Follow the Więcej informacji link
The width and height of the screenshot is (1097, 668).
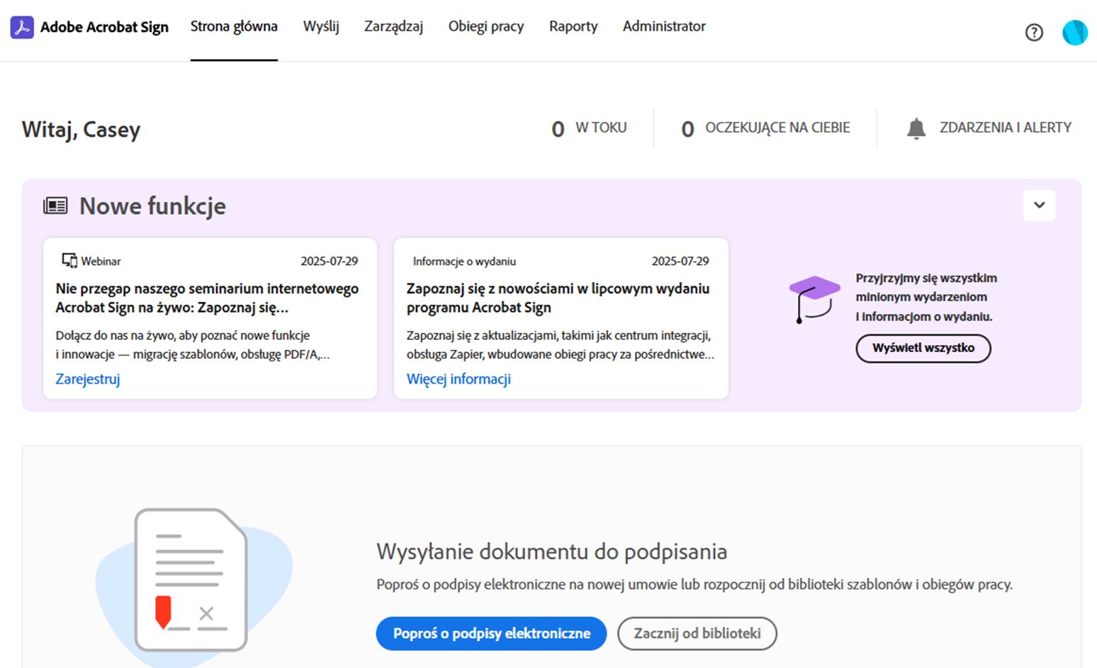click(459, 379)
